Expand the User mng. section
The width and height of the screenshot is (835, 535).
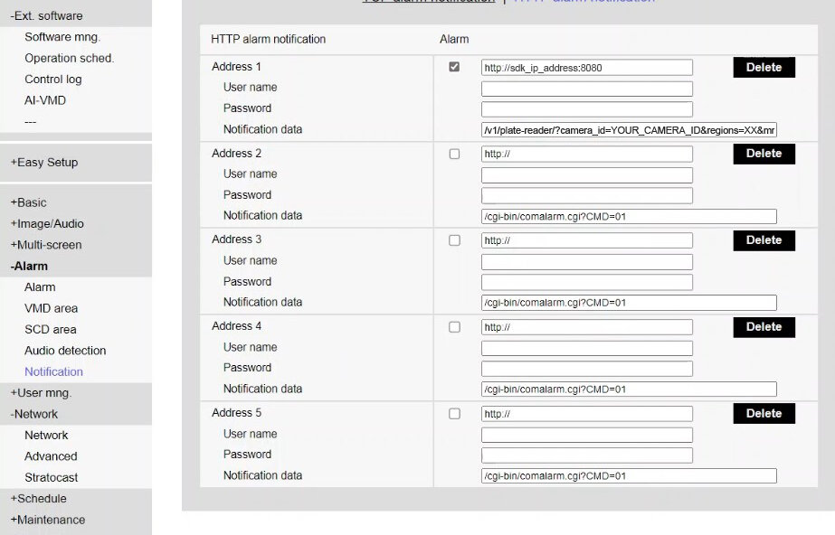pos(41,393)
